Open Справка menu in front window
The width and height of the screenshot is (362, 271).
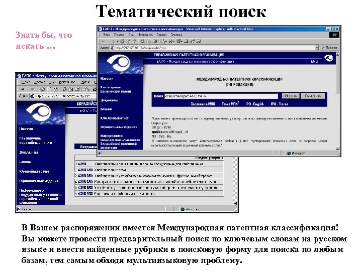(x=176, y=35)
